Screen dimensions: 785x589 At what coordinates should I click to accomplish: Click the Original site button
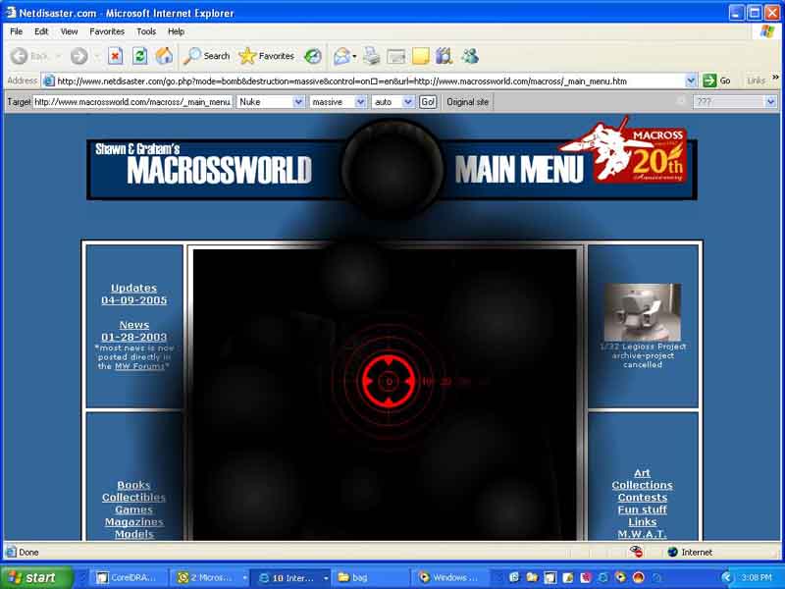click(x=468, y=102)
